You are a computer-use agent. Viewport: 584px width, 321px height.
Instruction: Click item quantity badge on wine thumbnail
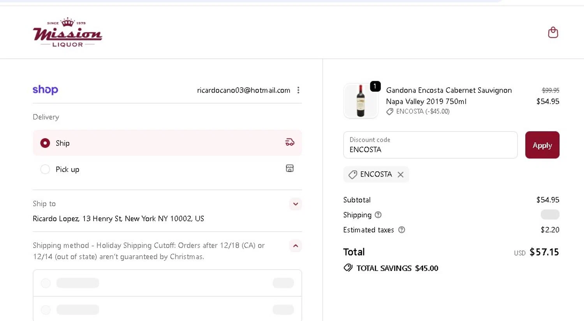tap(375, 86)
